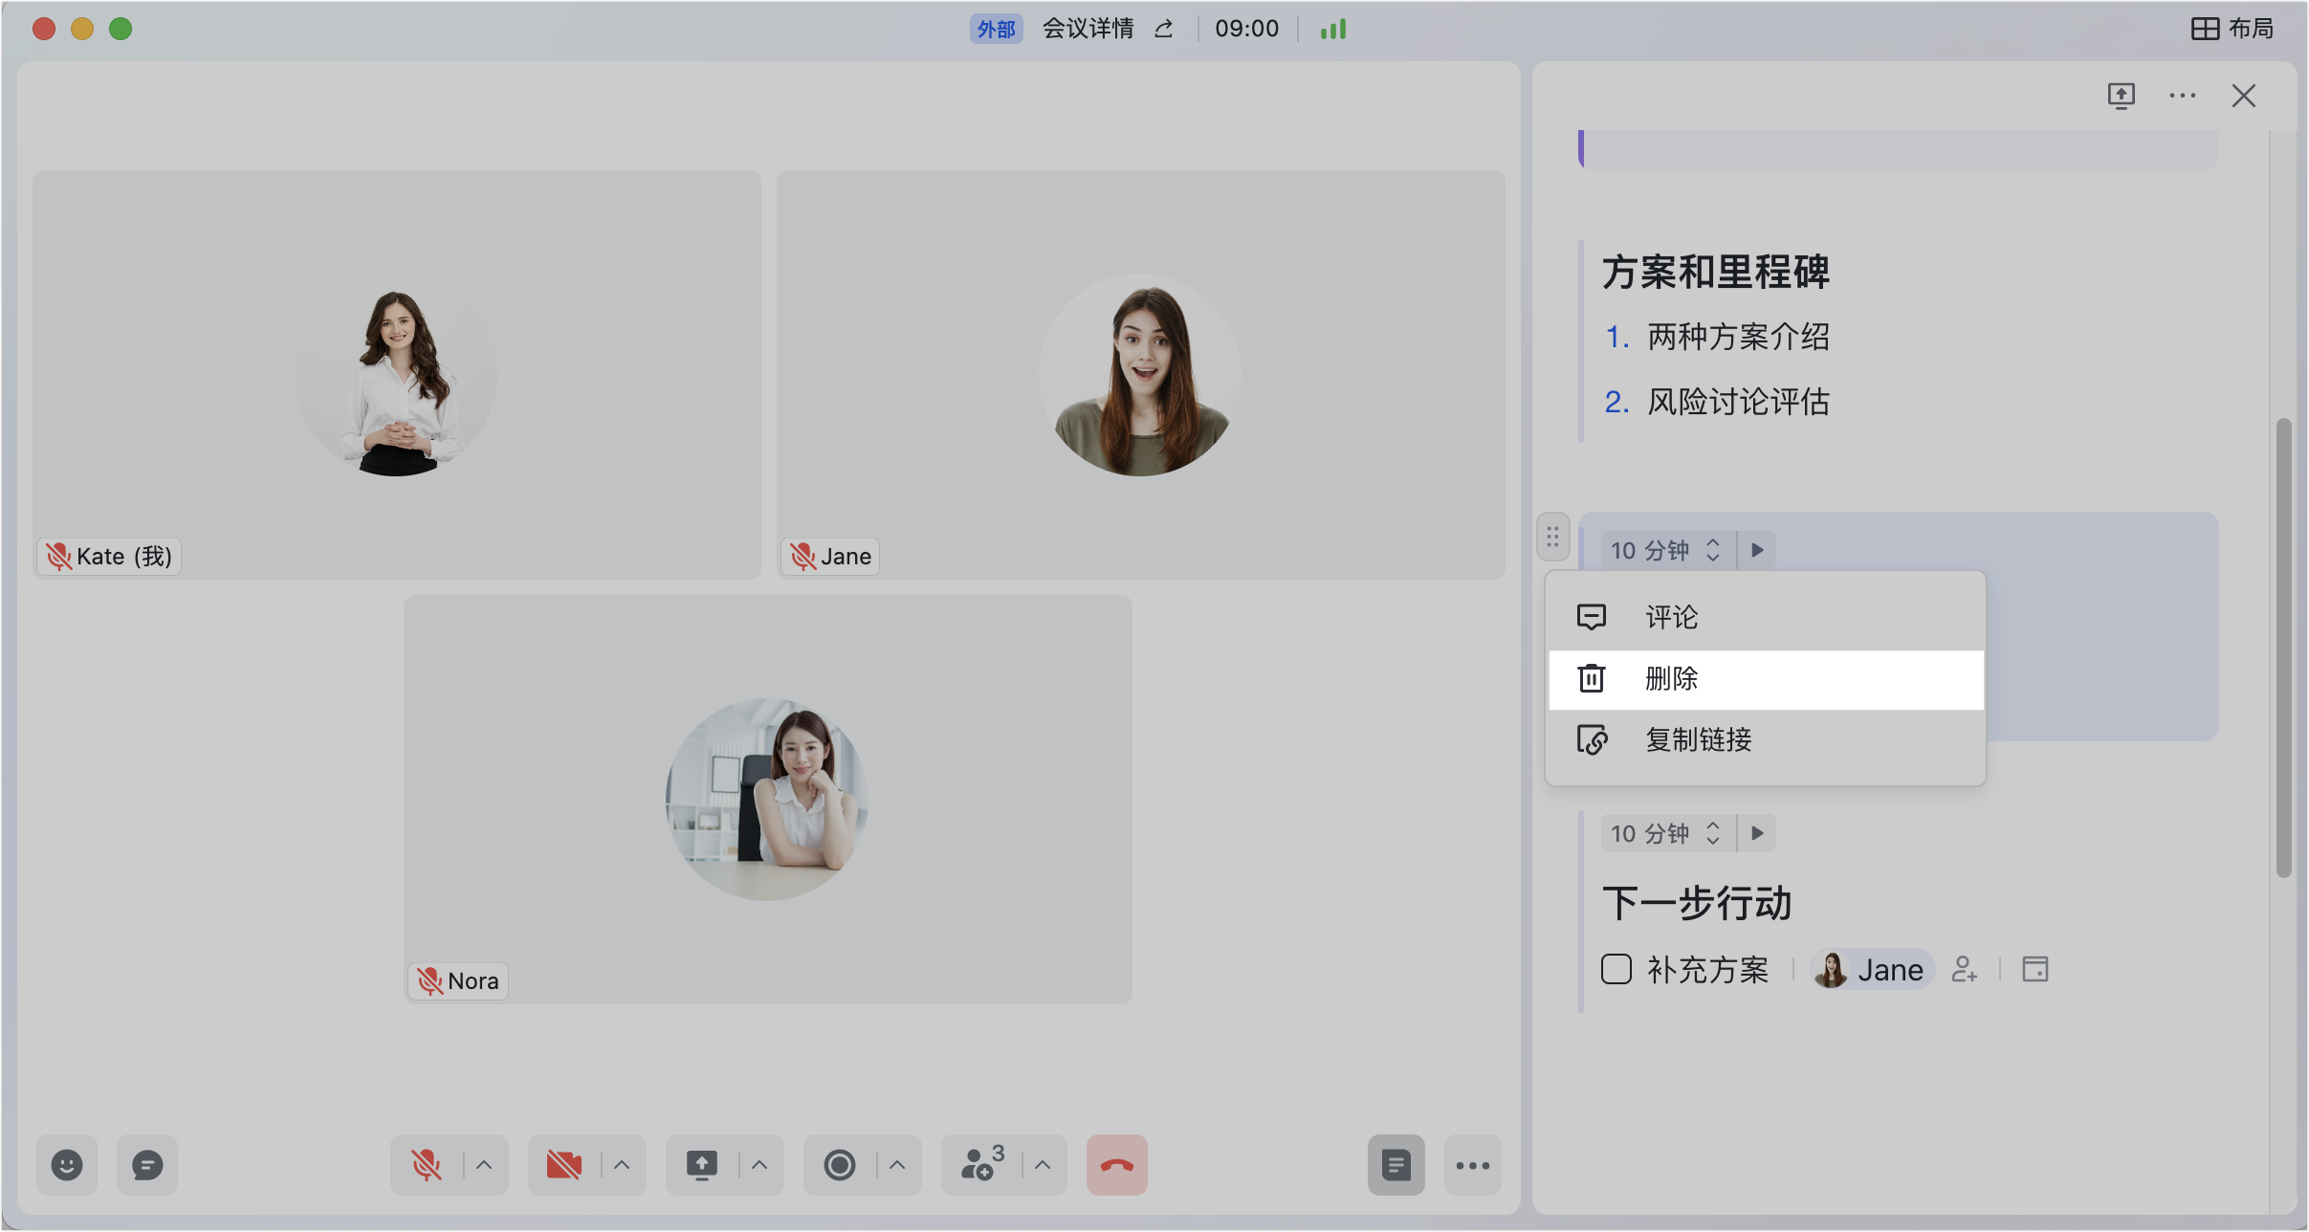
Task: Choose 复制链接 from context menu
Action: pos(1766,739)
